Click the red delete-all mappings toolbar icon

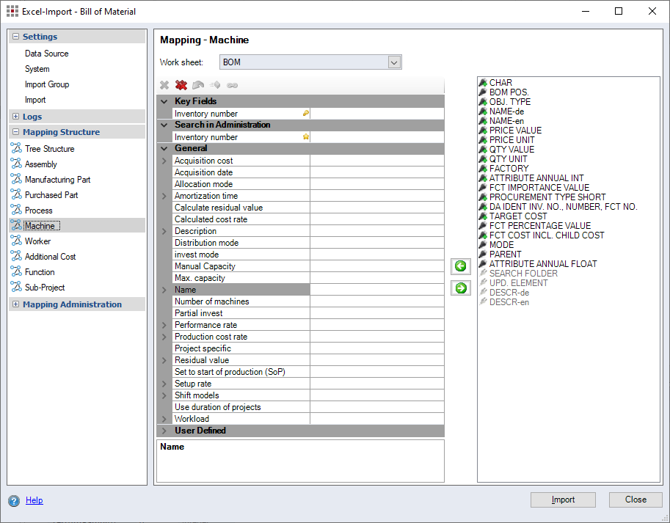point(181,85)
